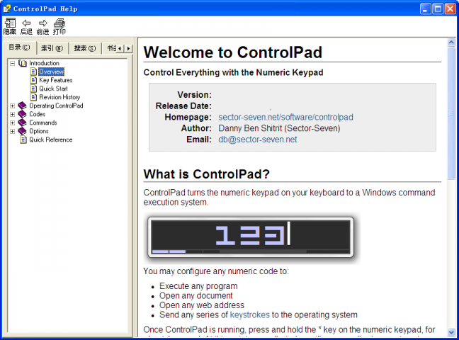Expand the Commands tree node

(x=12, y=123)
